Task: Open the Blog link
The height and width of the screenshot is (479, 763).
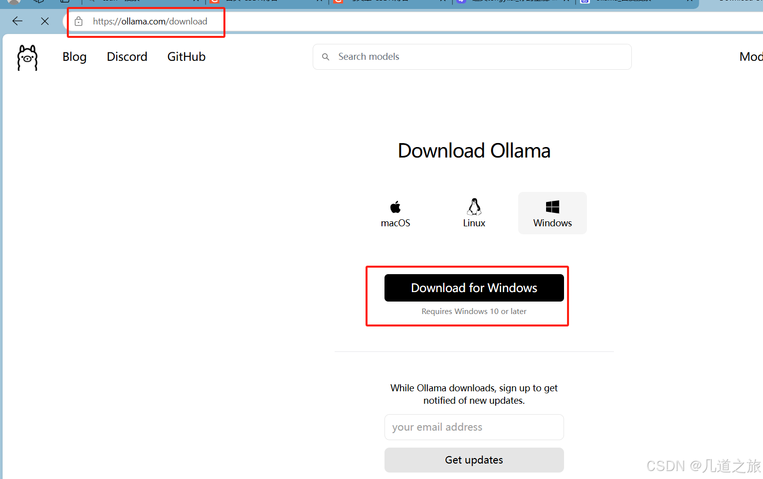Action: [x=75, y=57]
